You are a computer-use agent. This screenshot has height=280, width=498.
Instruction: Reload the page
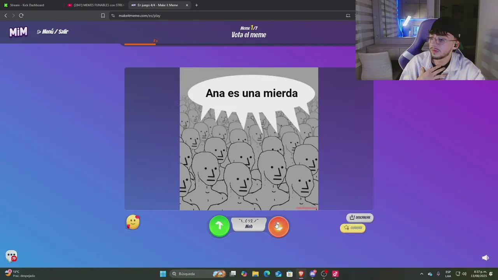pyautogui.click(x=21, y=16)
